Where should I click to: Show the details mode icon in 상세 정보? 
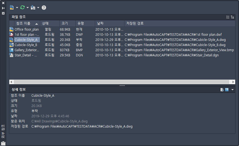click(222, 90)
